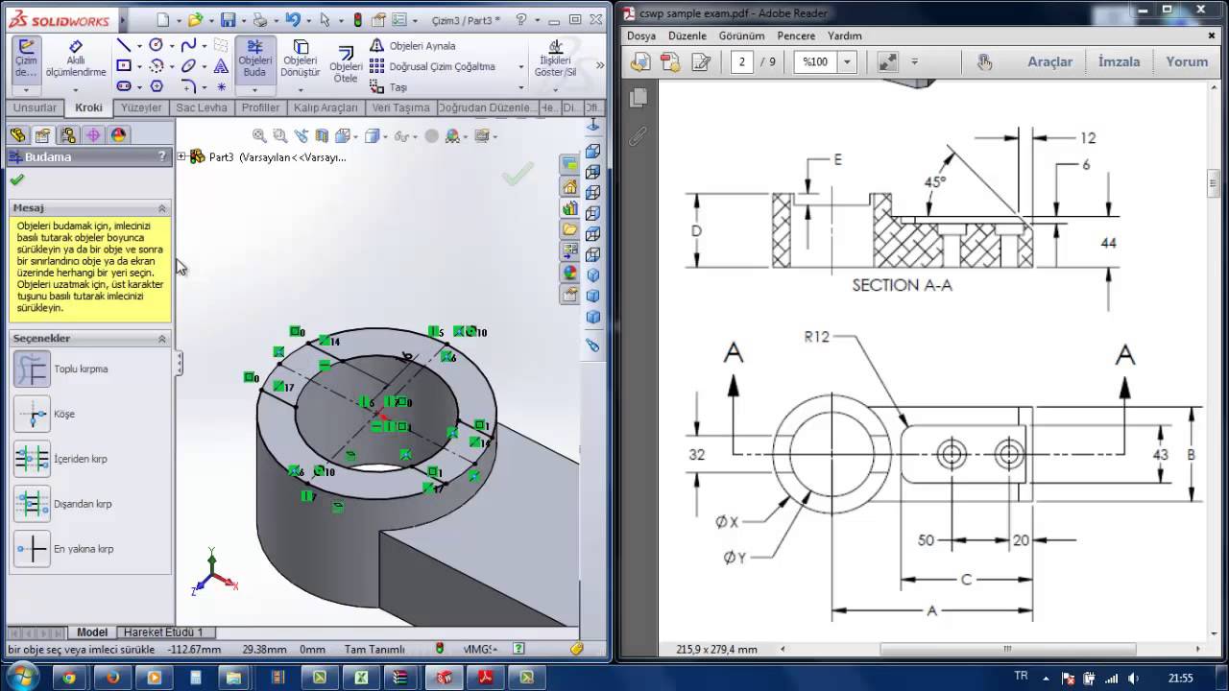Select the Köşe trim option
Screen dimensions: 1229x691
pos(32,414)
